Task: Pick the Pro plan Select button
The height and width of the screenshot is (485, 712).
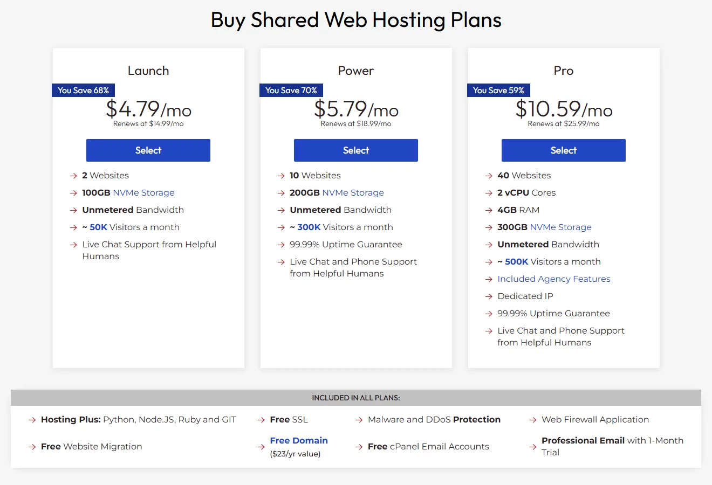Action: [564, 150]
